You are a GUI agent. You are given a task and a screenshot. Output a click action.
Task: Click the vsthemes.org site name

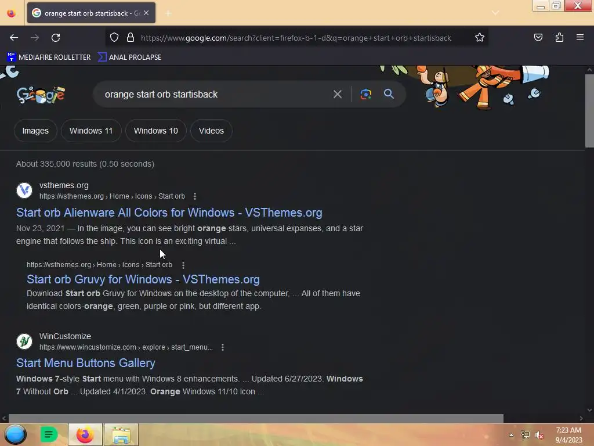[64, 185]
